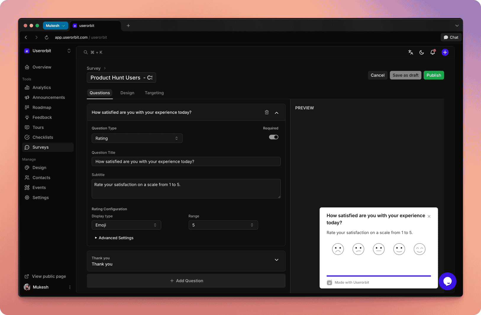The width and height of the screenshot is (481, 315).
Task: Click the Question Title input field
Action: 186,162
